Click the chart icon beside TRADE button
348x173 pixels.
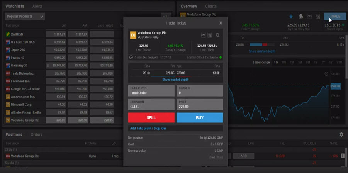(318, 17)
